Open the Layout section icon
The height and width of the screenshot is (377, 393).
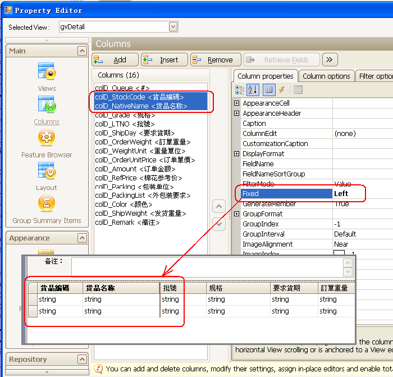[46, 171]
